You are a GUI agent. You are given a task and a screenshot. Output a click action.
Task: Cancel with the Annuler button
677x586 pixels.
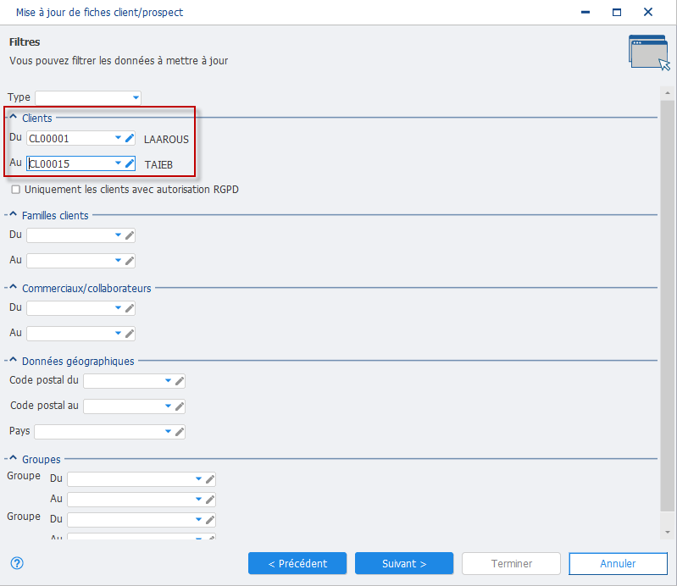coord(618,564)
